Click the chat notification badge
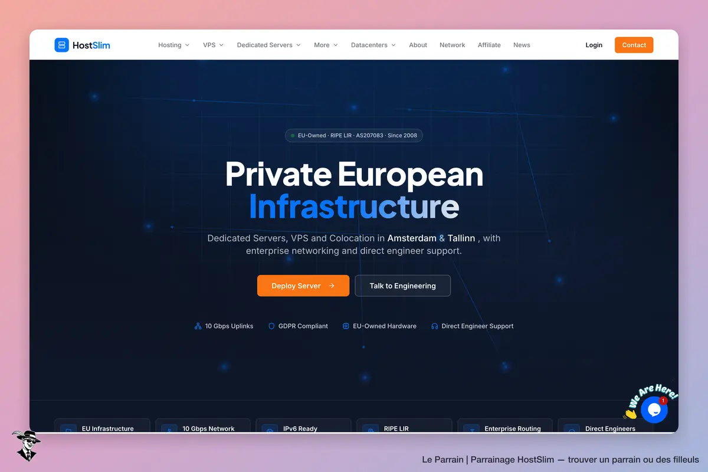 [x=663, y=401]
